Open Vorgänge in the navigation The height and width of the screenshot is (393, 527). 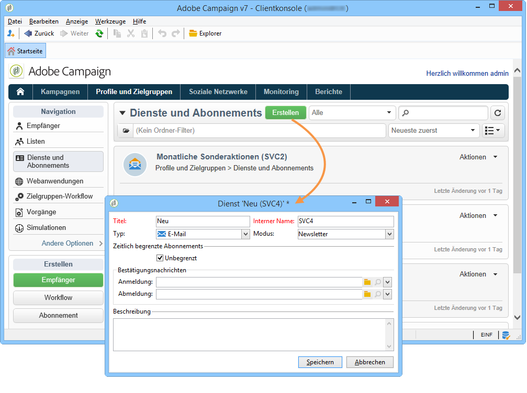coord(58,212)
